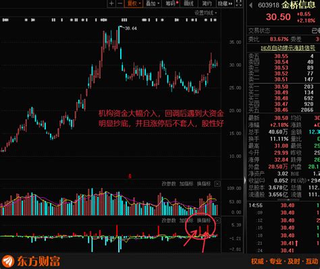This screenshot has width=320, height=269.
Task: Click 改参数 in volume indicator panel
Action: 169,184
